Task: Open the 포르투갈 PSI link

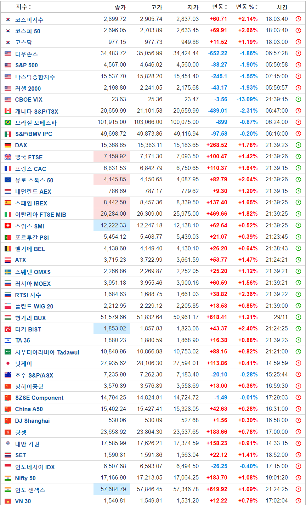Action: pos(32,238)
